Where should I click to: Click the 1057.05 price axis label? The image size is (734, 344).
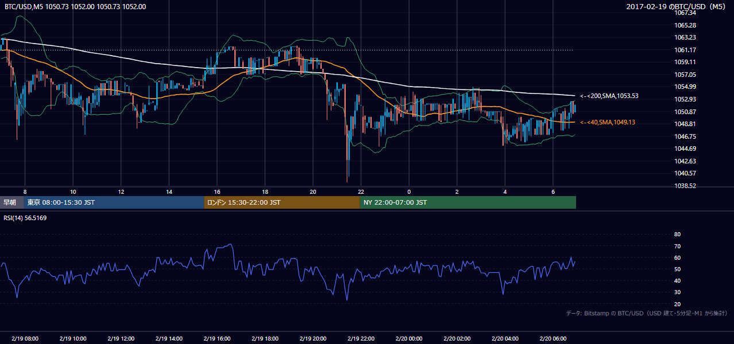(686, 75)
